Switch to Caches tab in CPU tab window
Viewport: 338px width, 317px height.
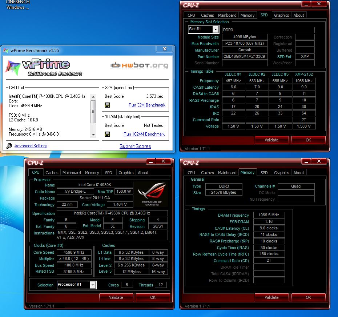52,173
